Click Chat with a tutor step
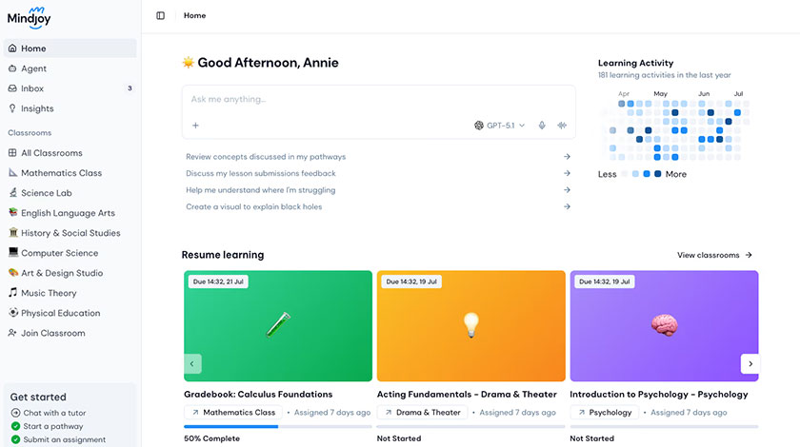Screen dimensions: 800x447 pos(49,413)
